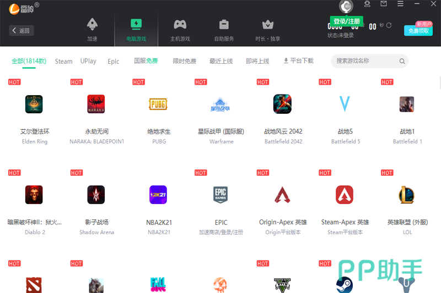
Task: Open the monster game icon beside Dota 2
Action: coord(96,285)
